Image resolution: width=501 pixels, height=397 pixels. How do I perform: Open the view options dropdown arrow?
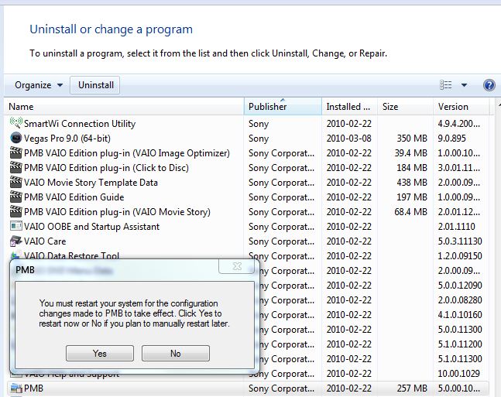[464, 85]
